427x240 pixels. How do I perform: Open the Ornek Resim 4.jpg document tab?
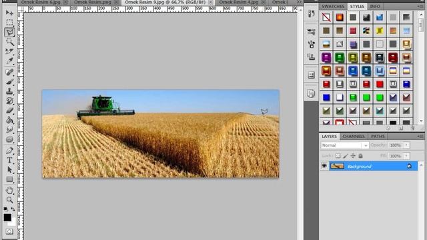coord(239,2)
